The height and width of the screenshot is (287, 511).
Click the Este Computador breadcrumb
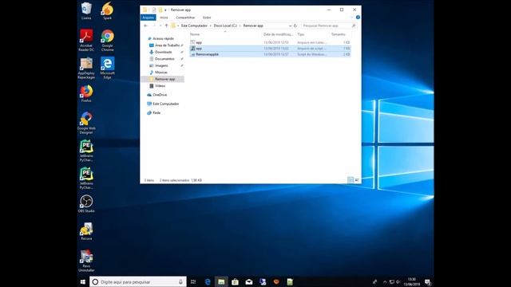tap(194, 26)
